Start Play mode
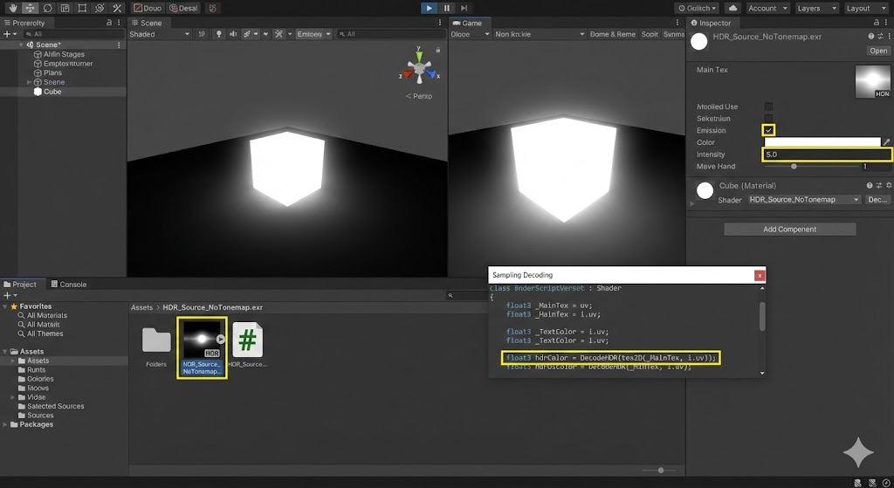 point(429,8)
